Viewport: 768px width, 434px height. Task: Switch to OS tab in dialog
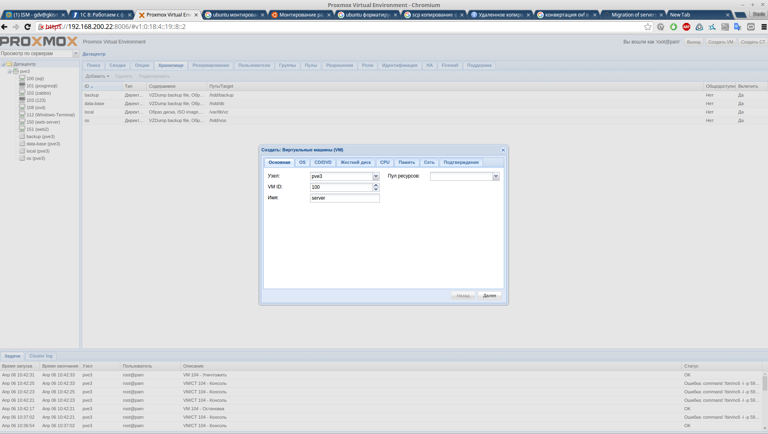pos(302,162)
